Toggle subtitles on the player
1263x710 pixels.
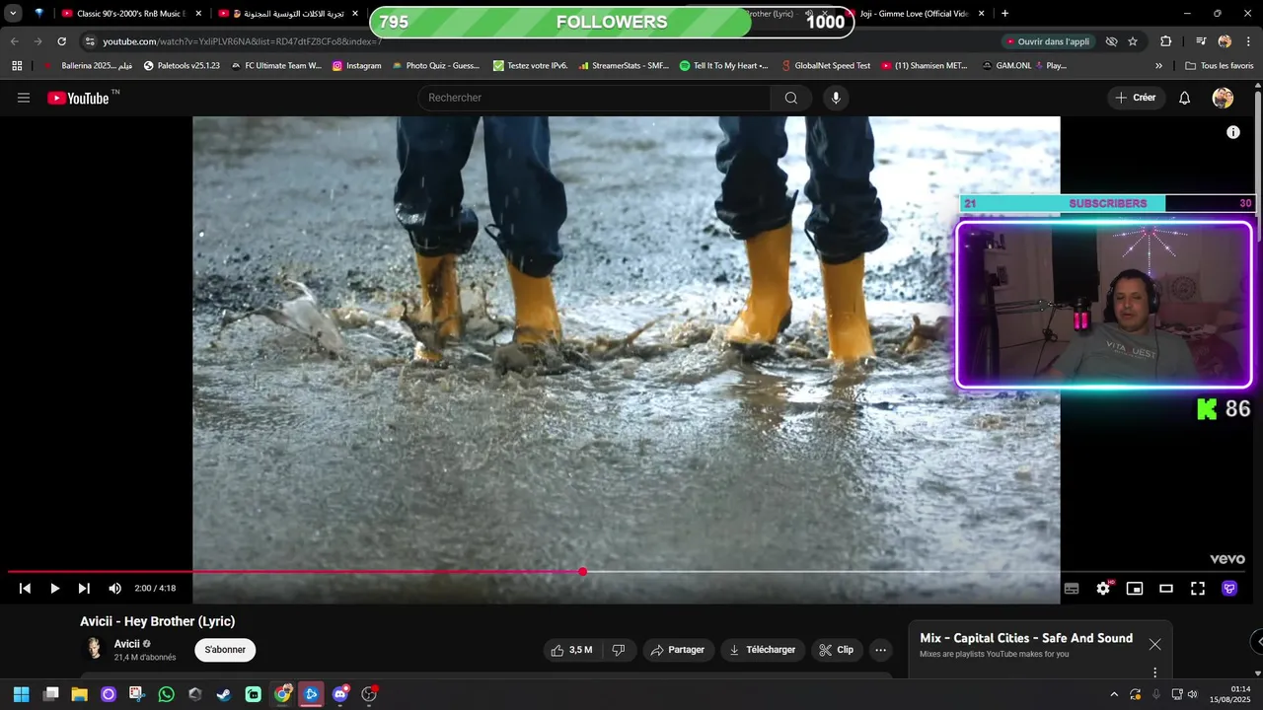1072,589
